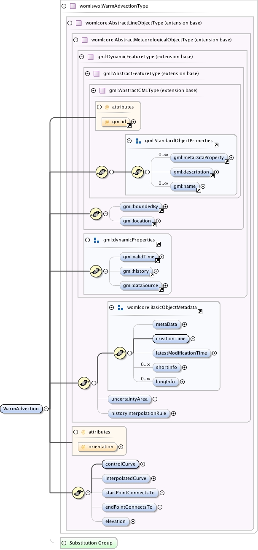Select the gml:history element
Image resolution: width=258 pixels, height=550 pixels.
coord(136,271)
